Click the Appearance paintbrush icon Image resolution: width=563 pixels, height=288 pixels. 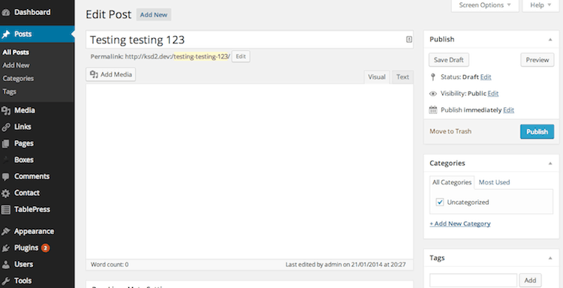click(x=5, y=232)
